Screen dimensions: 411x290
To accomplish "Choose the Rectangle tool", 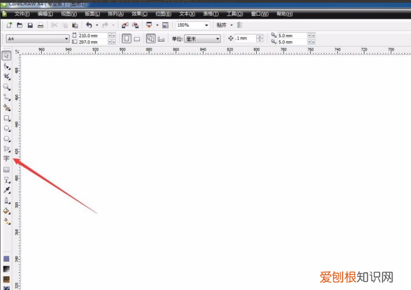I will pos(6,118).
